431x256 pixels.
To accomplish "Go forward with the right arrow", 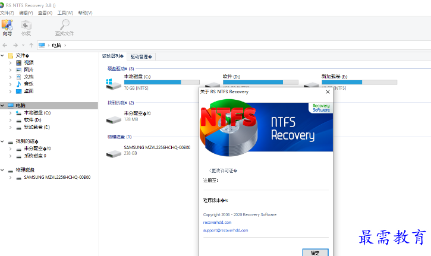I will 15,45.
